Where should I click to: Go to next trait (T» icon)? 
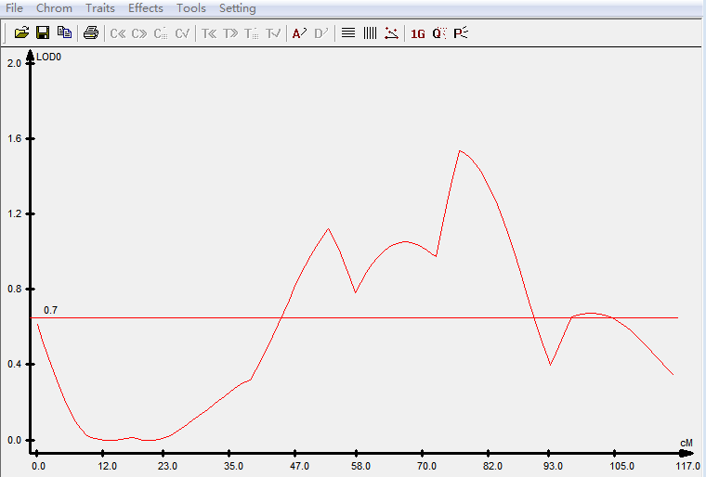[x=230, y=33]
